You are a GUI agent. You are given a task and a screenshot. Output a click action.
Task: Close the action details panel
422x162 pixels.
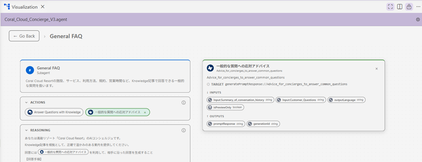coord(376,68)
